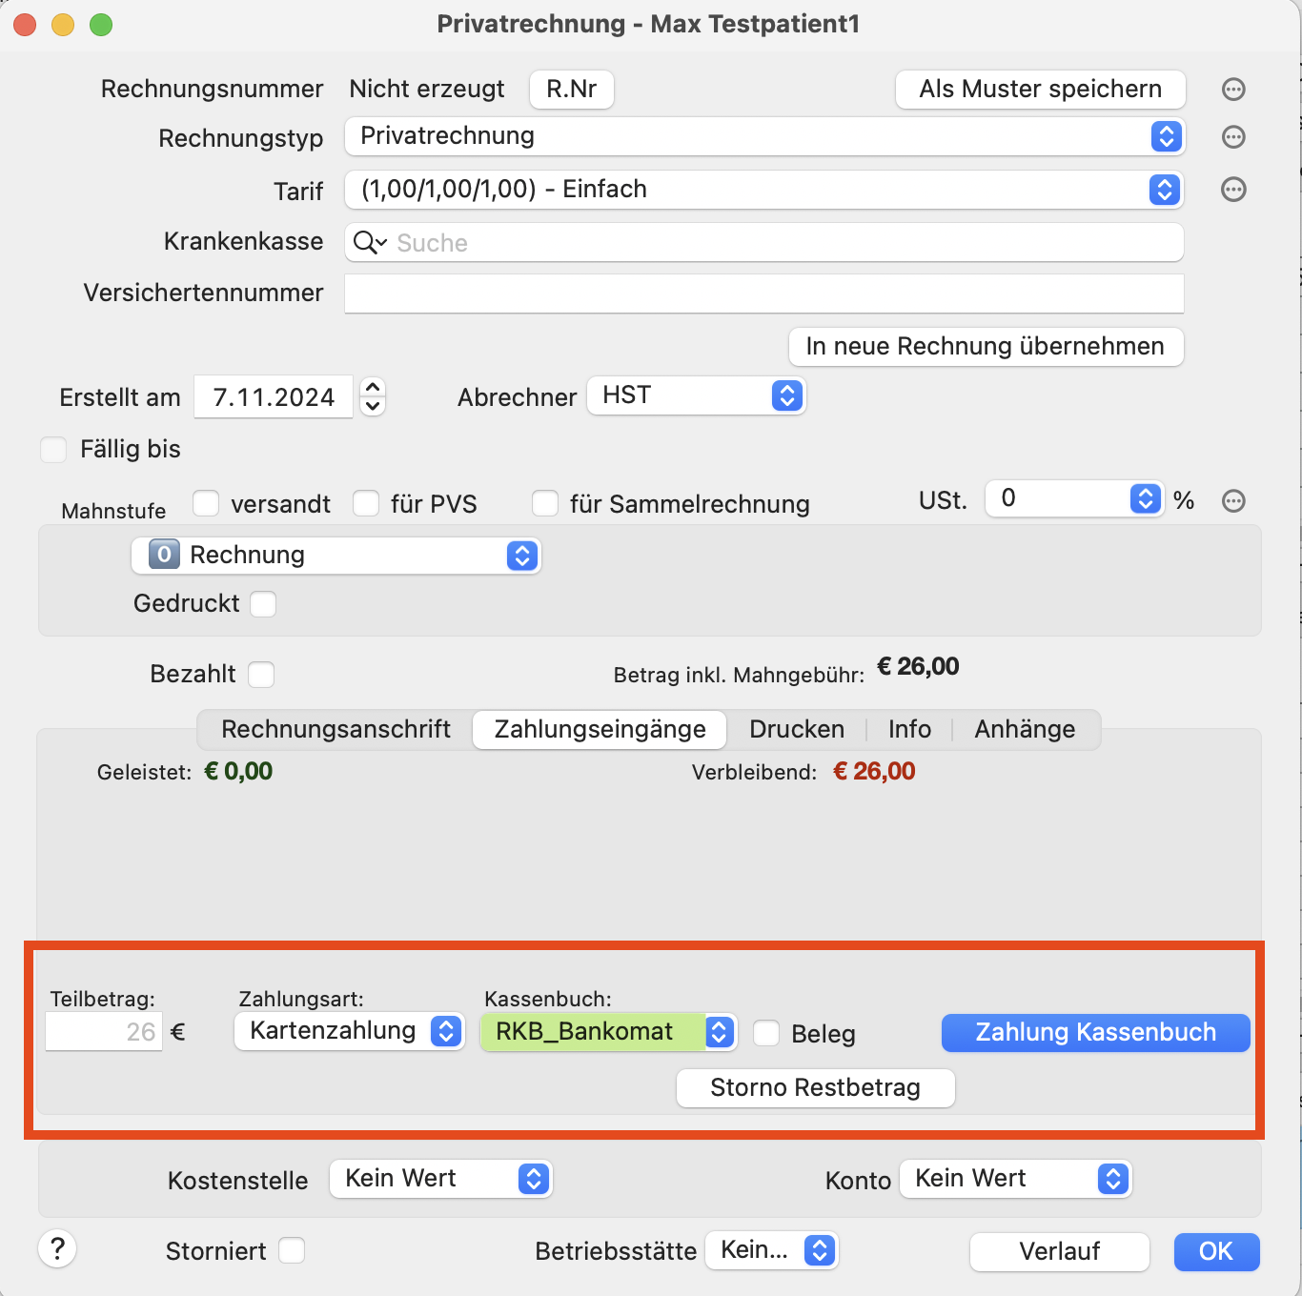
Task: Tick the Bezahlt checkbox
Action: (x=261, y=675)
